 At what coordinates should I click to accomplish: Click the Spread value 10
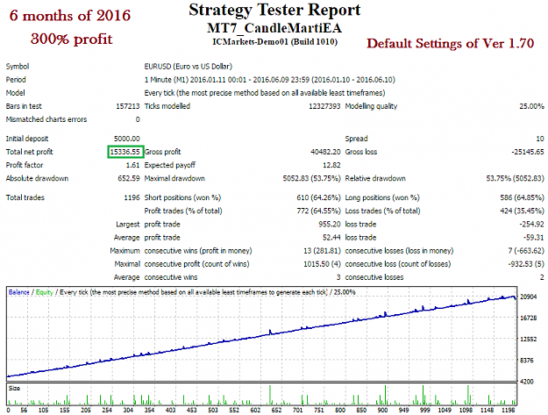540,139
